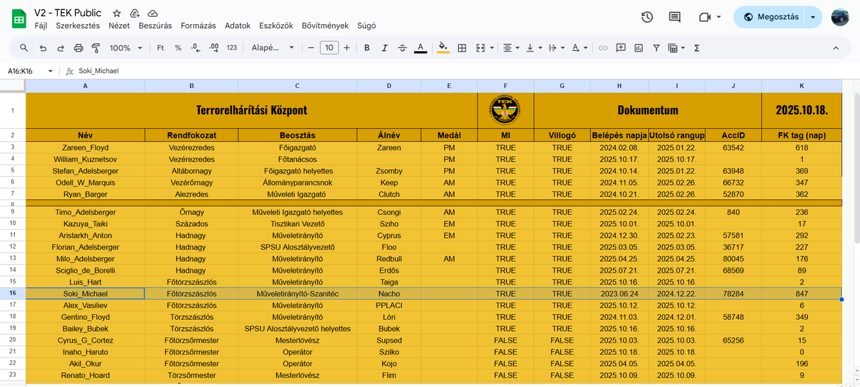
Task: Expand merge cells options arrow
Action: 492,48
